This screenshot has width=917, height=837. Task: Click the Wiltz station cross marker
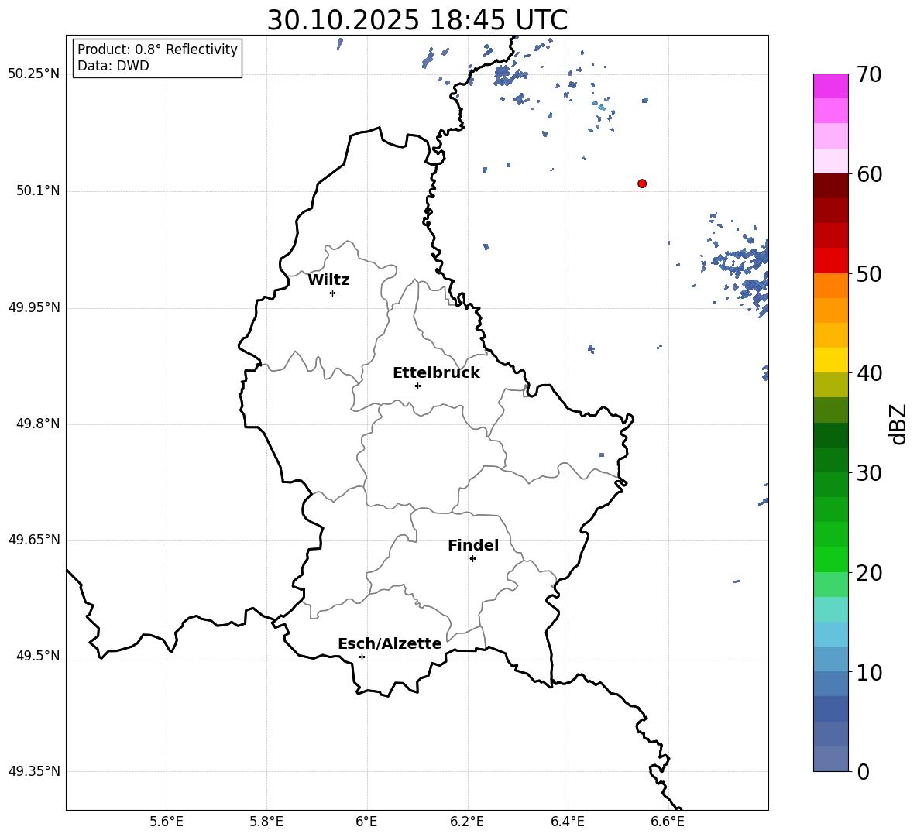click(332, 293)
